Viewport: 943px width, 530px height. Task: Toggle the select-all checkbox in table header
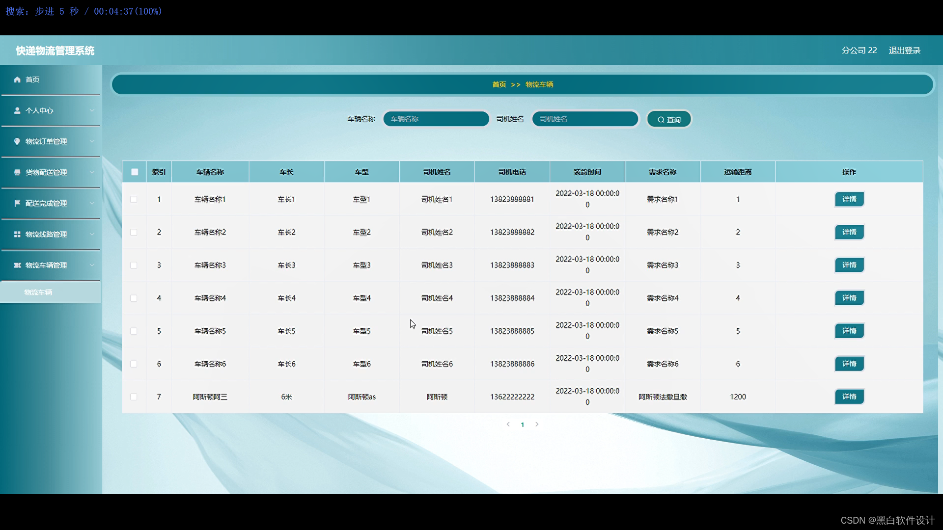[135, 172]
